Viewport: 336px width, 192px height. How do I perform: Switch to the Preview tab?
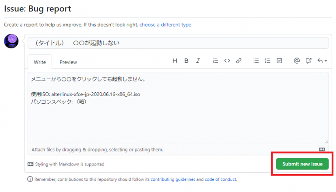[68, 62]
